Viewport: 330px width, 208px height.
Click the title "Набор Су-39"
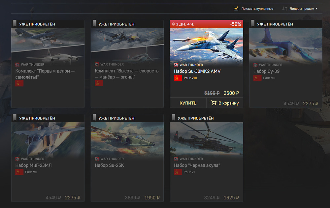(266, 71)
